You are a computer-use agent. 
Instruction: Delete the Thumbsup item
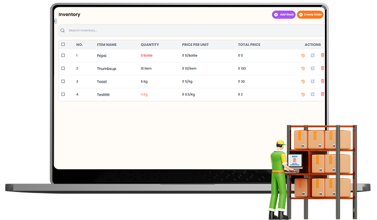pyautogui.click(x=322, y=68)
